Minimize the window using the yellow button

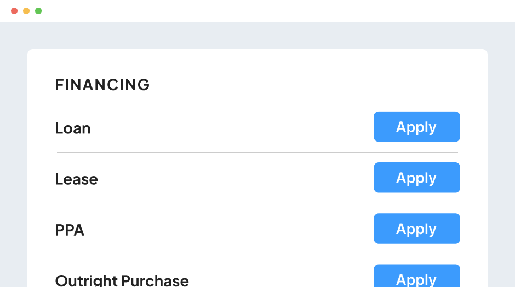click(26, 11)
